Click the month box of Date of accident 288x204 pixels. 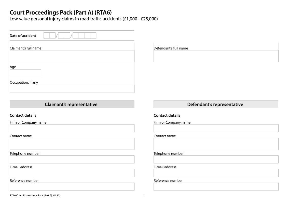[x=64, y=36]
